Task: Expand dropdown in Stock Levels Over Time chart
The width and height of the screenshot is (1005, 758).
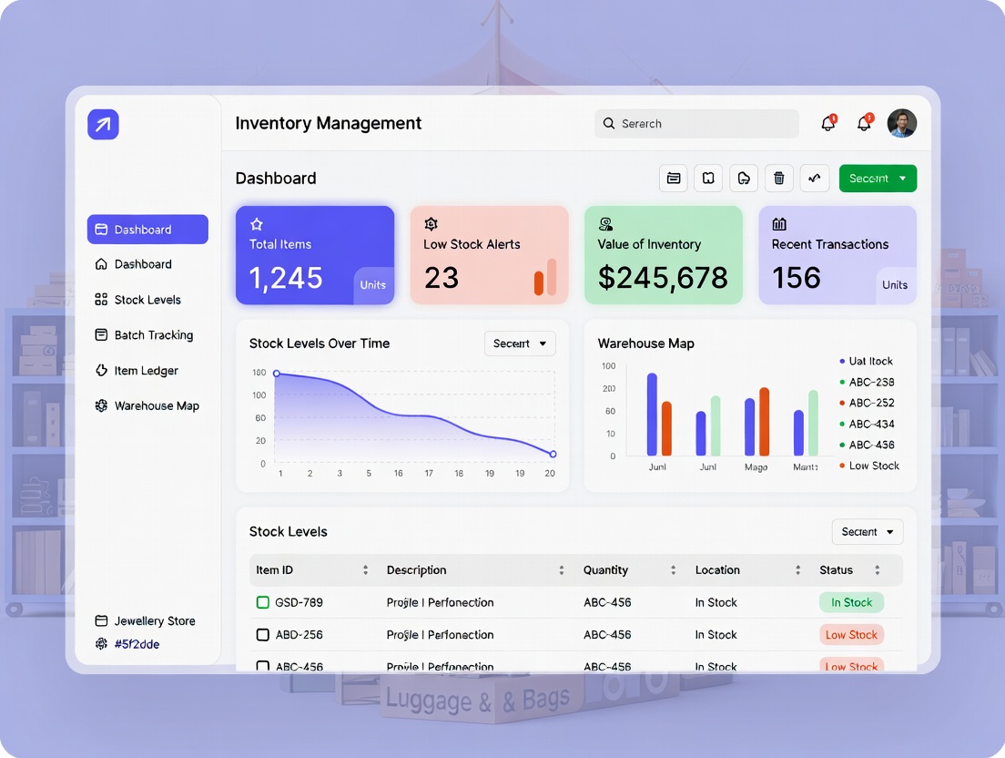Action: pos(520,343)
